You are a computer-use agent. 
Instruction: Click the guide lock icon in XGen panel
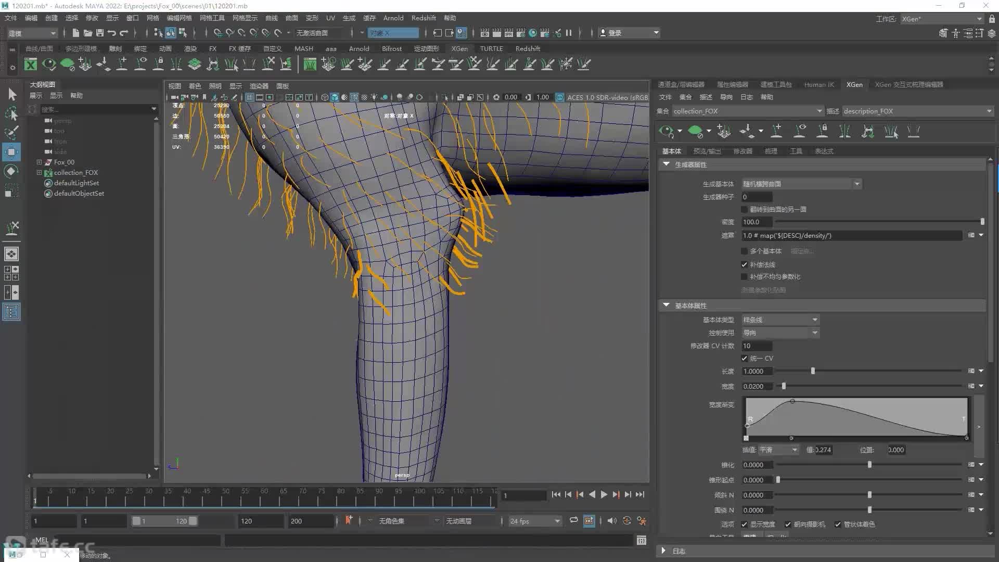pos(822,131)
